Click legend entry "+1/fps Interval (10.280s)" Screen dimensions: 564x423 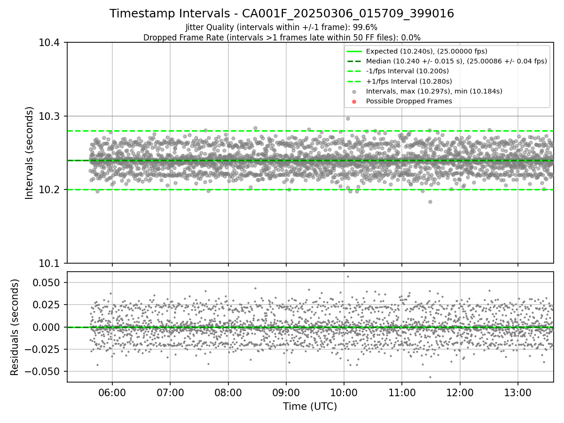pyautogui.click(x=409, y=81)
